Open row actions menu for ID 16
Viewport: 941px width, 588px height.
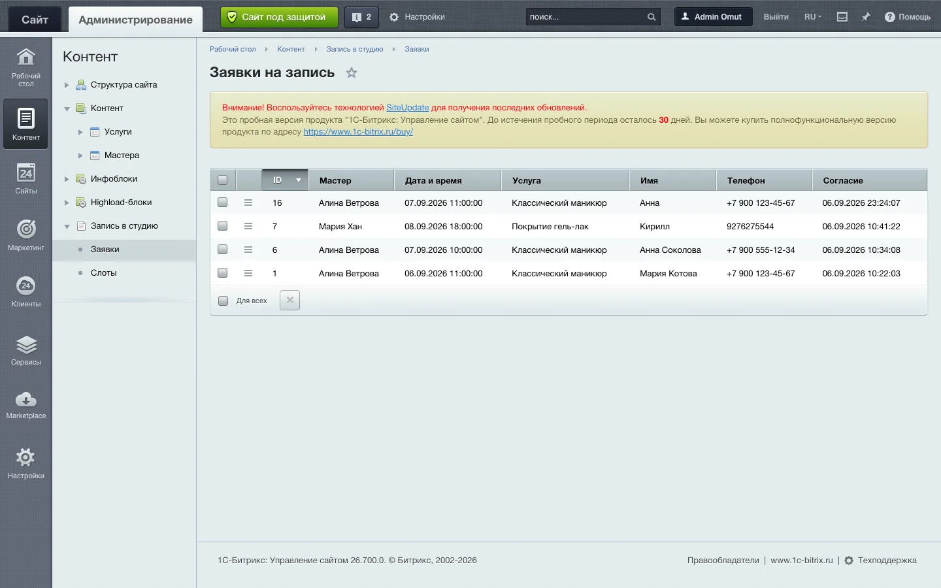point(248,203)
